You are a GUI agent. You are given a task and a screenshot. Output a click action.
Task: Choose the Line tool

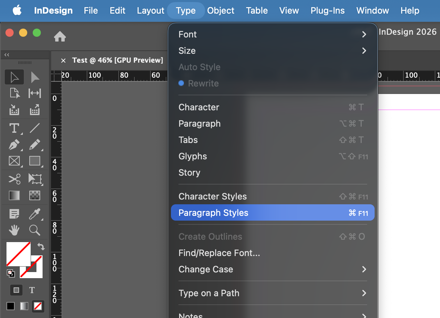35,128
